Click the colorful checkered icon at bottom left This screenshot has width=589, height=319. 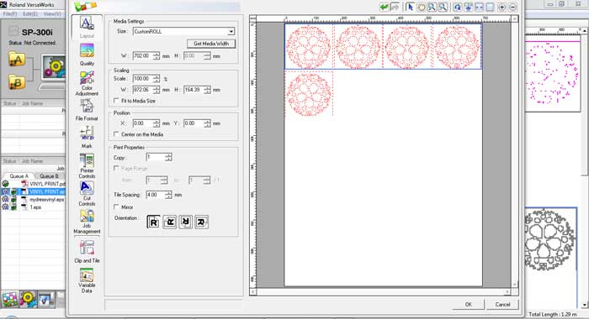tap(10, 300)
